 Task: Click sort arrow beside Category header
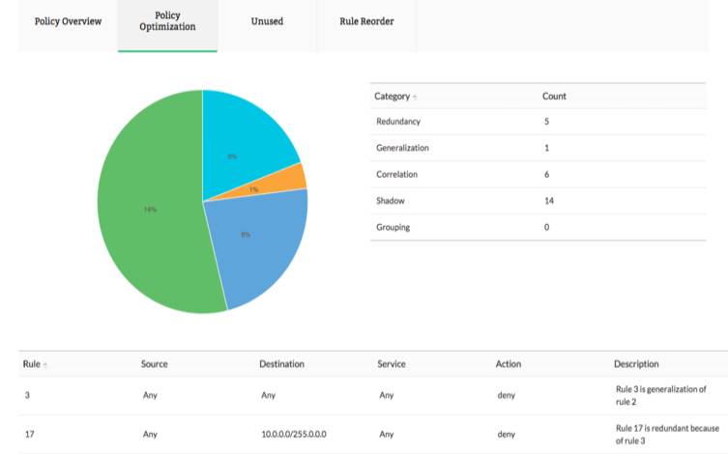[416, 98]
